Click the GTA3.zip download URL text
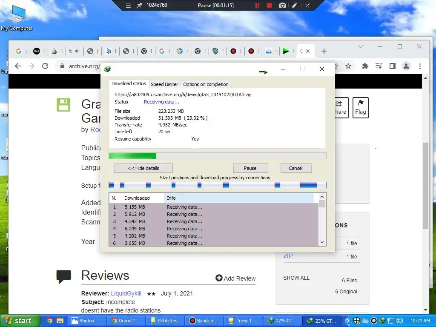 click(x=183, y=95)
